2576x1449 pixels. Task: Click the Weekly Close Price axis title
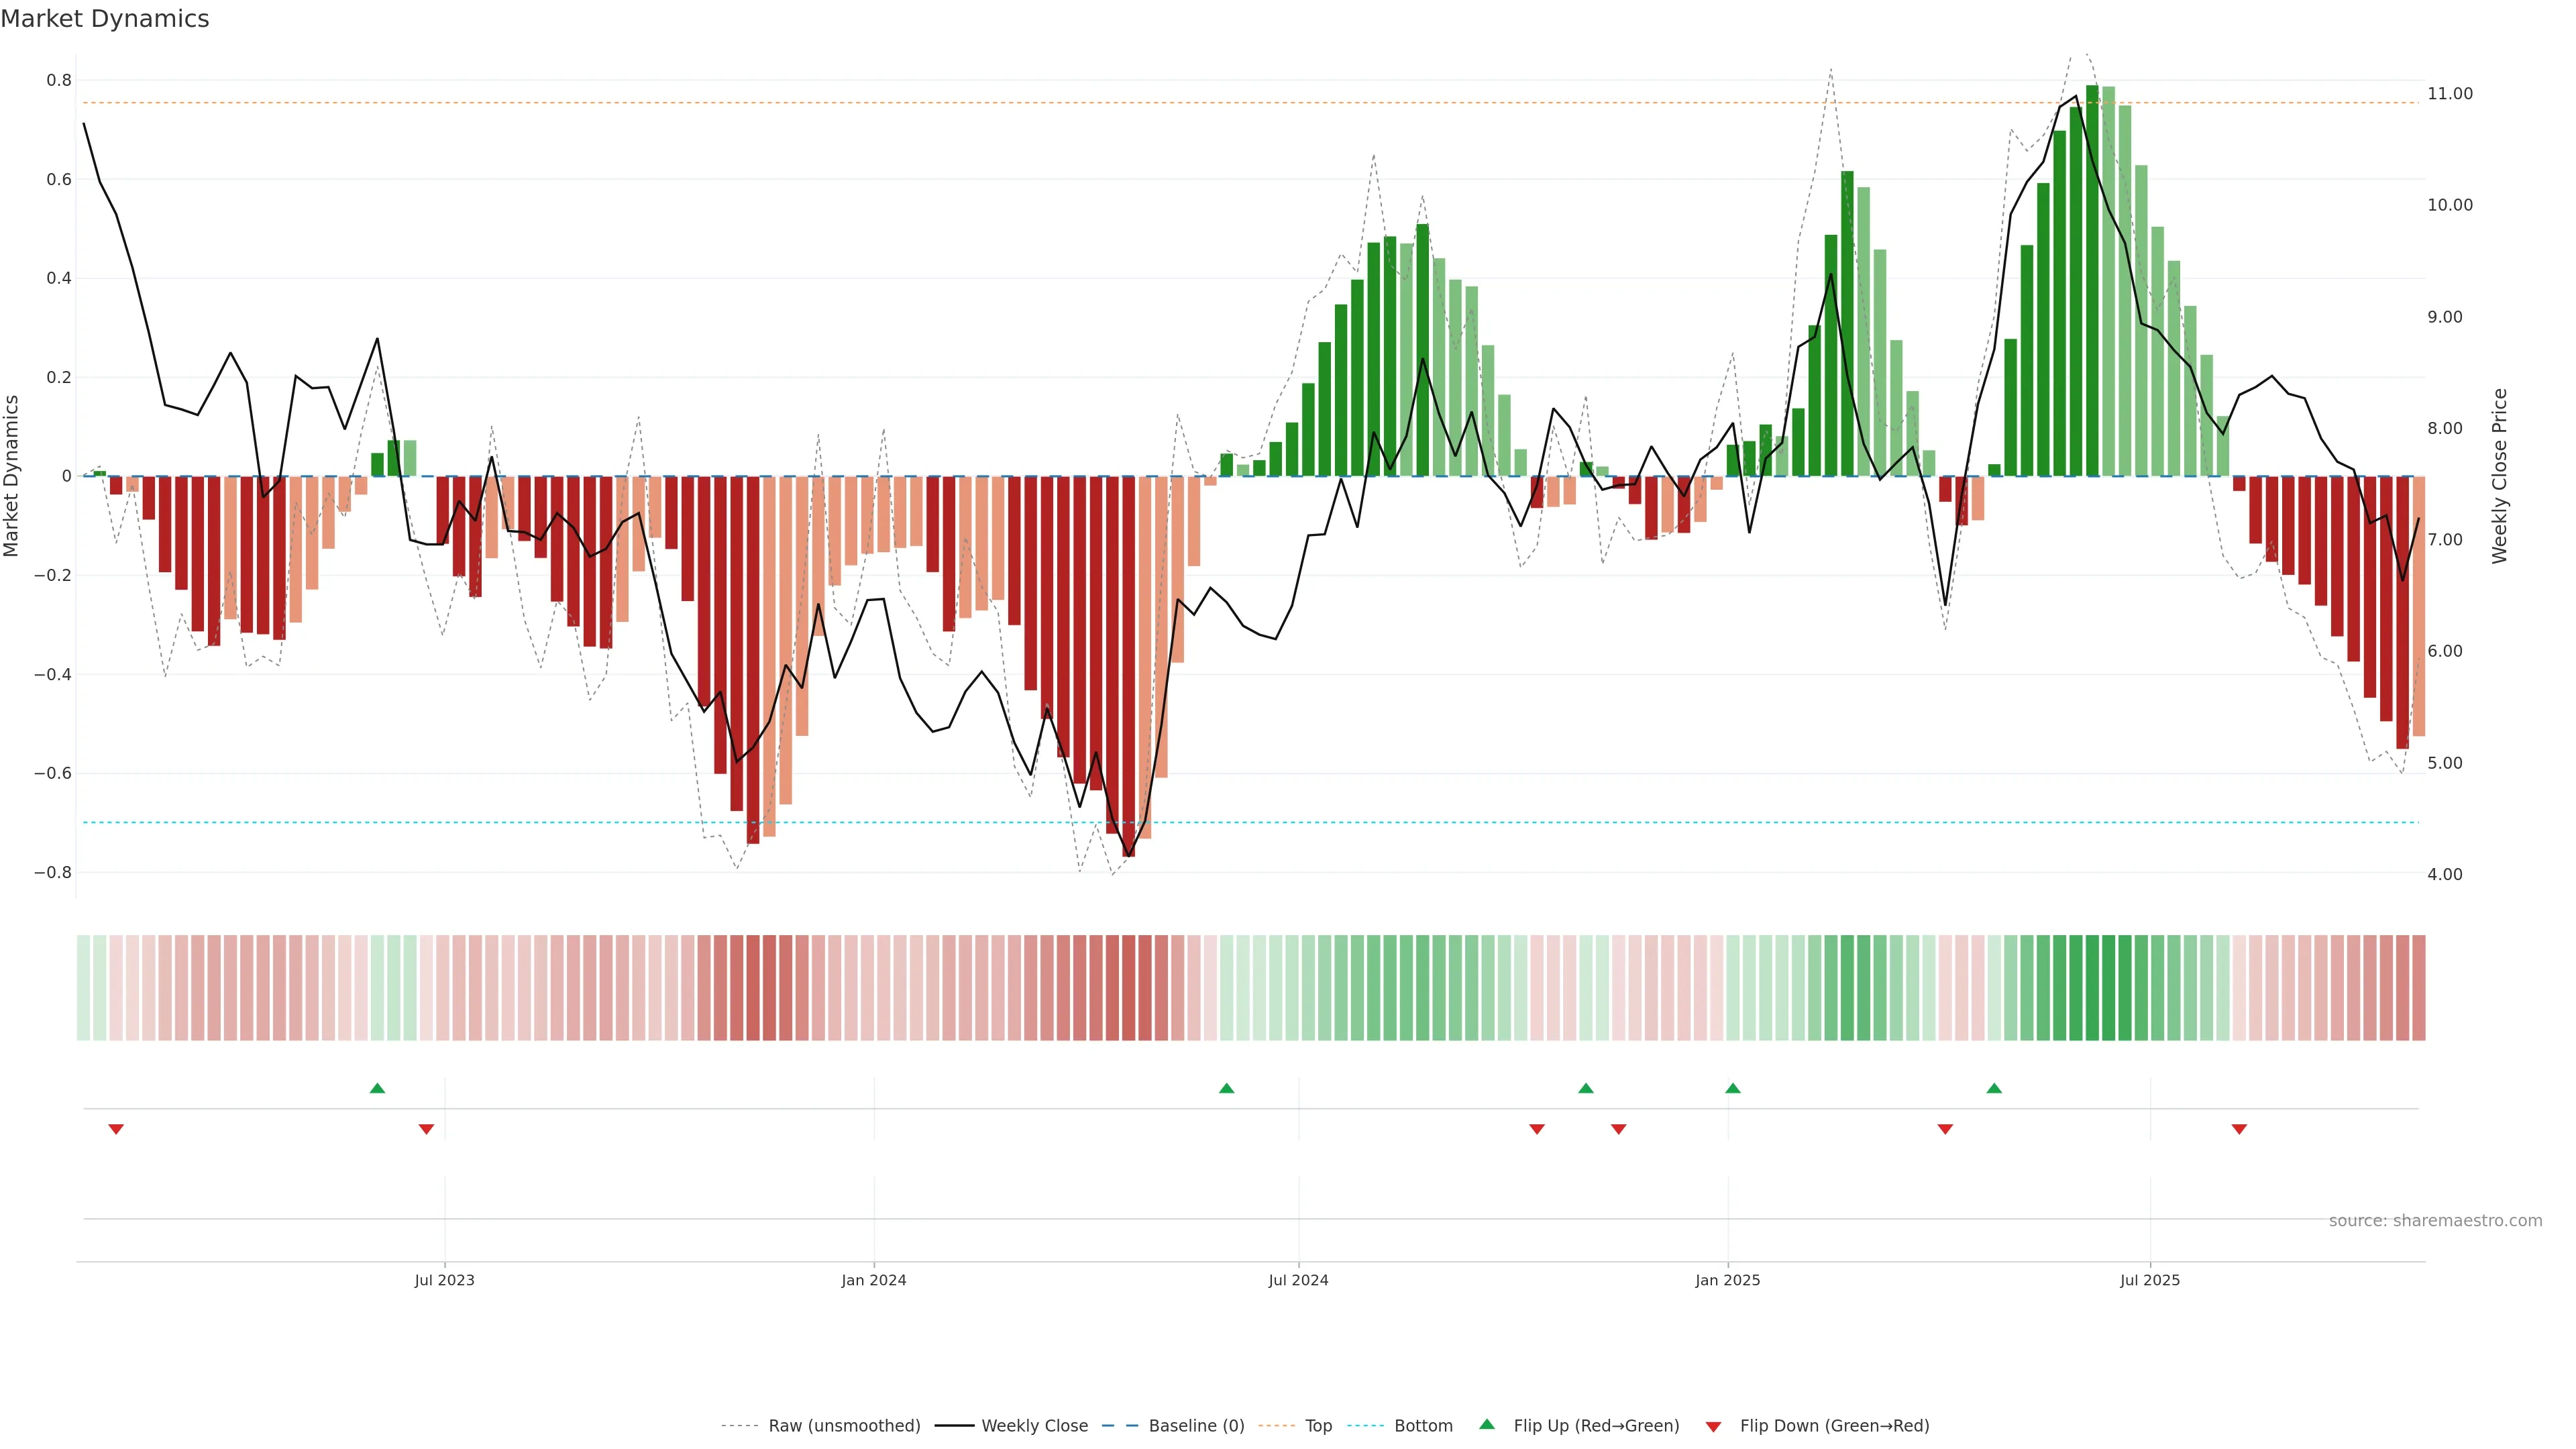[x=2500, y=476]
